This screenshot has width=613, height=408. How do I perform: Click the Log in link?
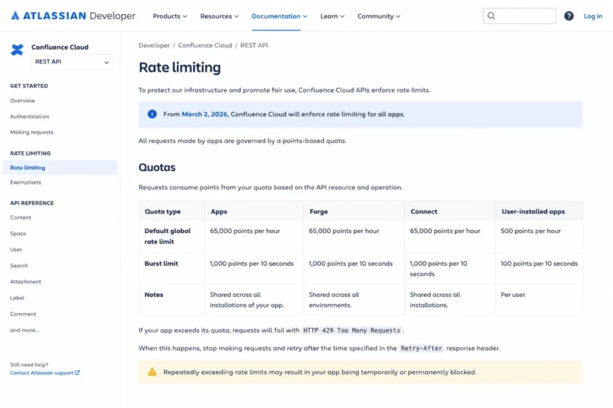point(593,16)
